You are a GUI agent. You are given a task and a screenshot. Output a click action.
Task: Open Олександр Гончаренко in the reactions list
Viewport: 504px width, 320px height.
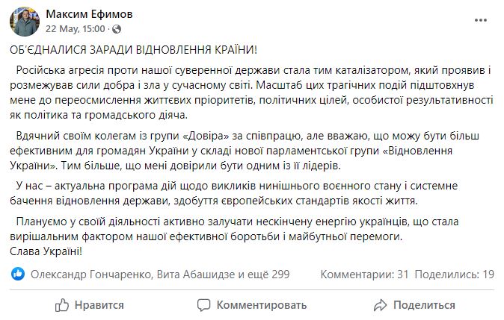pyautogui.click(x=91, y=274)
